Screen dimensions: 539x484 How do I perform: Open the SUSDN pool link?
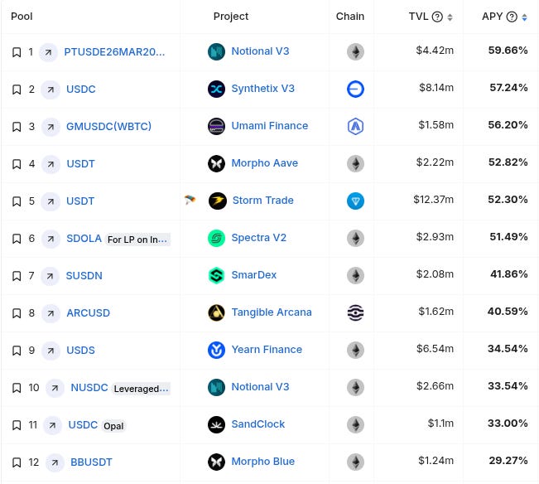[84, 276]
